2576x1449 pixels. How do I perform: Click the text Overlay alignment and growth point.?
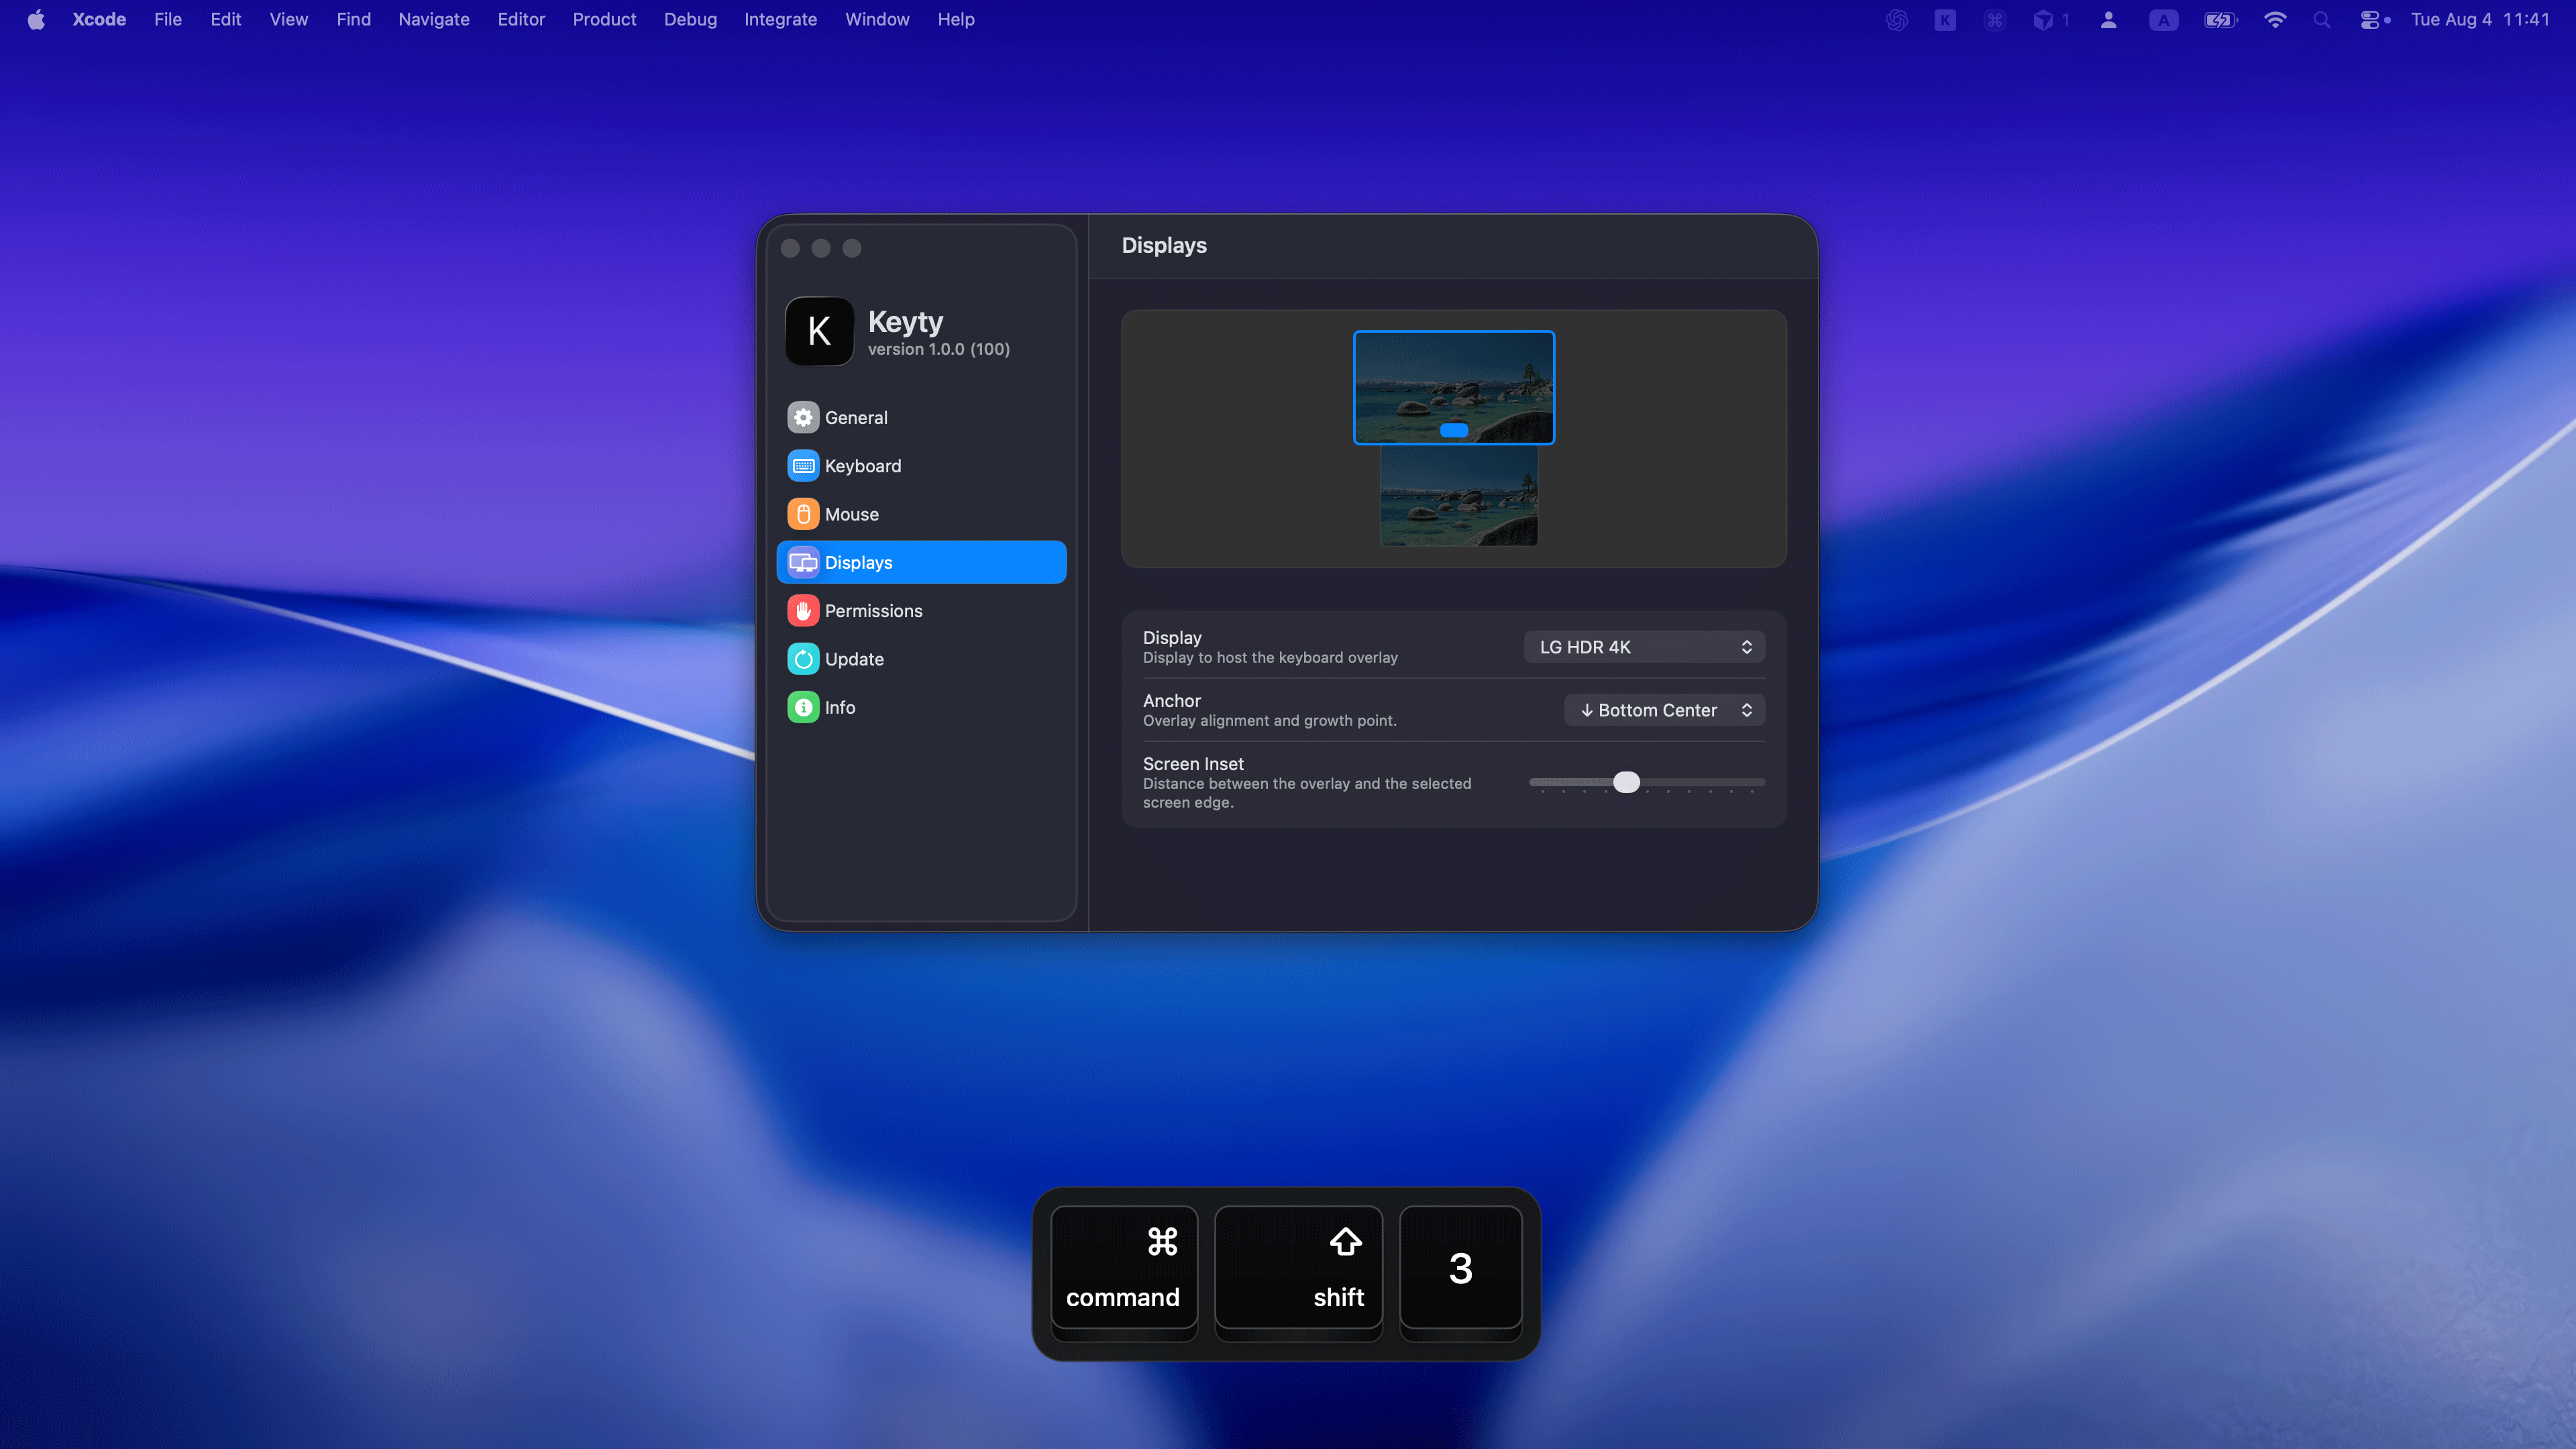click(x=1270, y=721)
